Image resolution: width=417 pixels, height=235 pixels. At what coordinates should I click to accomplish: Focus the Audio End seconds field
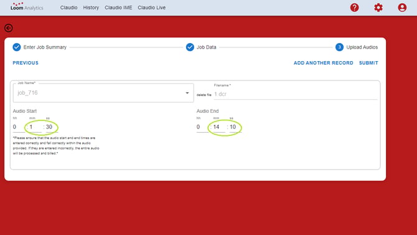point(235,127)
